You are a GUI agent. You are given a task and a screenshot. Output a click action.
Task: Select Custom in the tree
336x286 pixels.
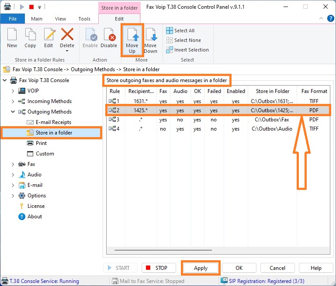[x=45, y=154]
